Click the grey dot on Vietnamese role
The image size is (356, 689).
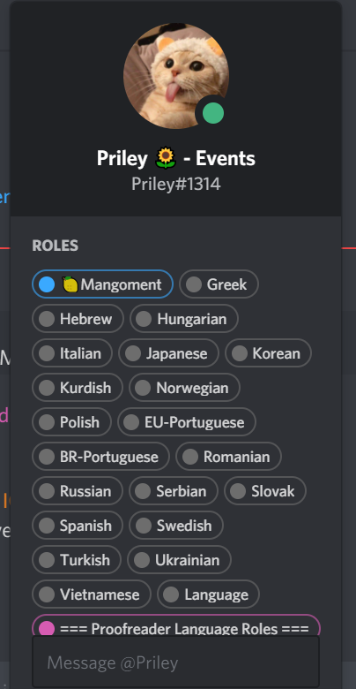(47, 594)
